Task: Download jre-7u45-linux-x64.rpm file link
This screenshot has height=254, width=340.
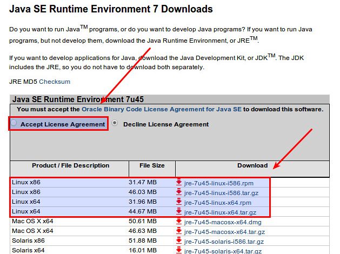Action: point(218,203)
